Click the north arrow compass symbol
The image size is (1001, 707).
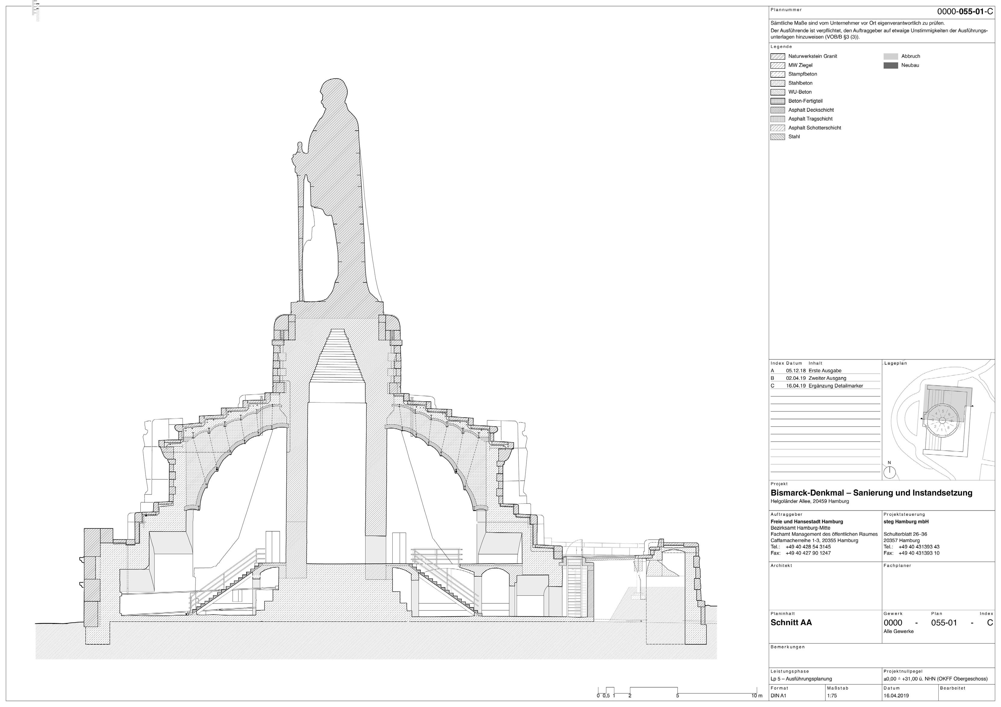[889, 472]
